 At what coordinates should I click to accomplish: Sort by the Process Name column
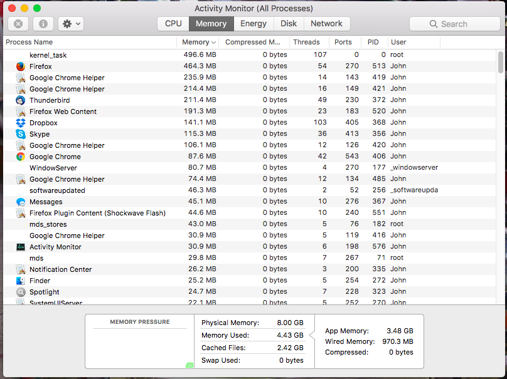pyautogui.click(x=90, y=43)
